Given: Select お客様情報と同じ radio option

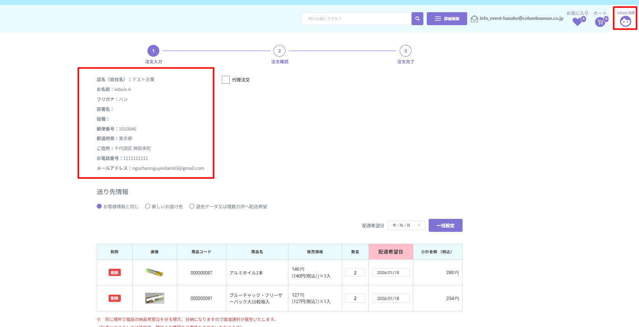Looking at the screenshot, I should point(99,206).
